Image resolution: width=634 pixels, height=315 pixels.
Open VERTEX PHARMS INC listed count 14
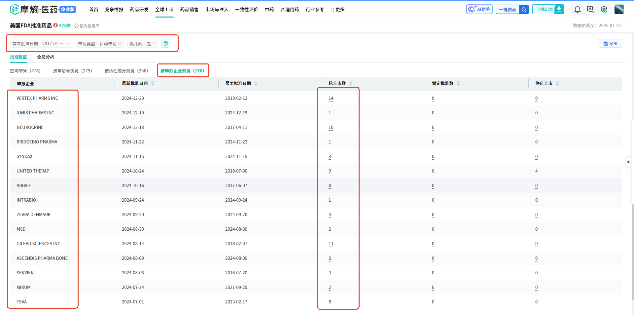coord(331,98)
